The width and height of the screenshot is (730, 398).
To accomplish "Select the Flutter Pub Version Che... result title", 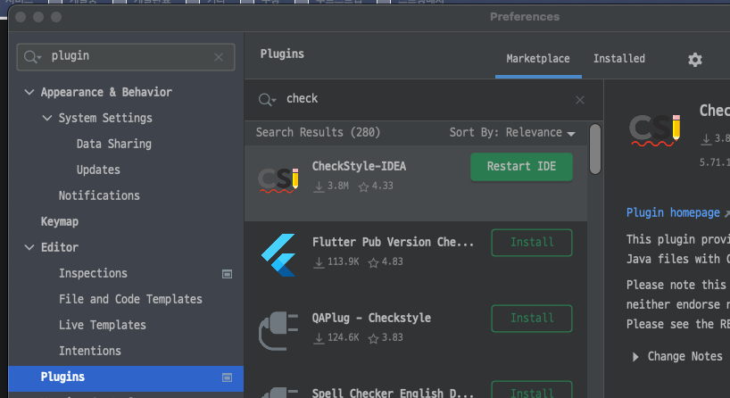I will 393,242.
